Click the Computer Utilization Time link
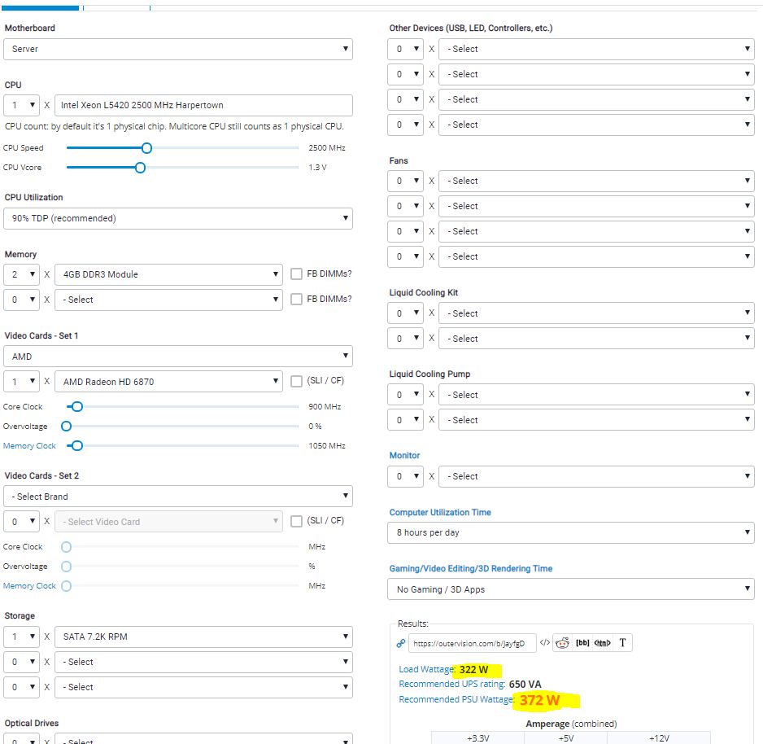Viewport: 763px width, 744px height. point(440,513)
